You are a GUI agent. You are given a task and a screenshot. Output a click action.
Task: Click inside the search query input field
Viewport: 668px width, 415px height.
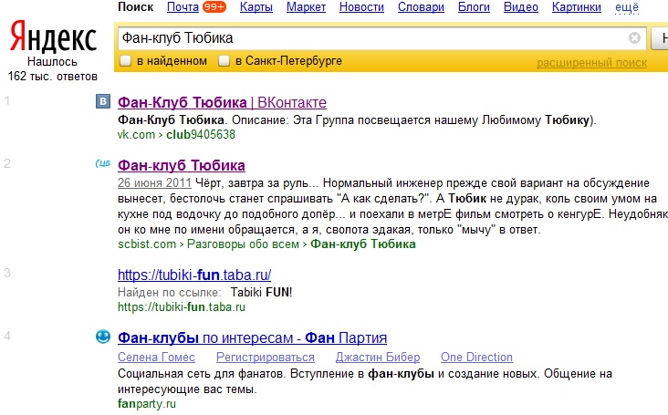[x=365, y=38]
